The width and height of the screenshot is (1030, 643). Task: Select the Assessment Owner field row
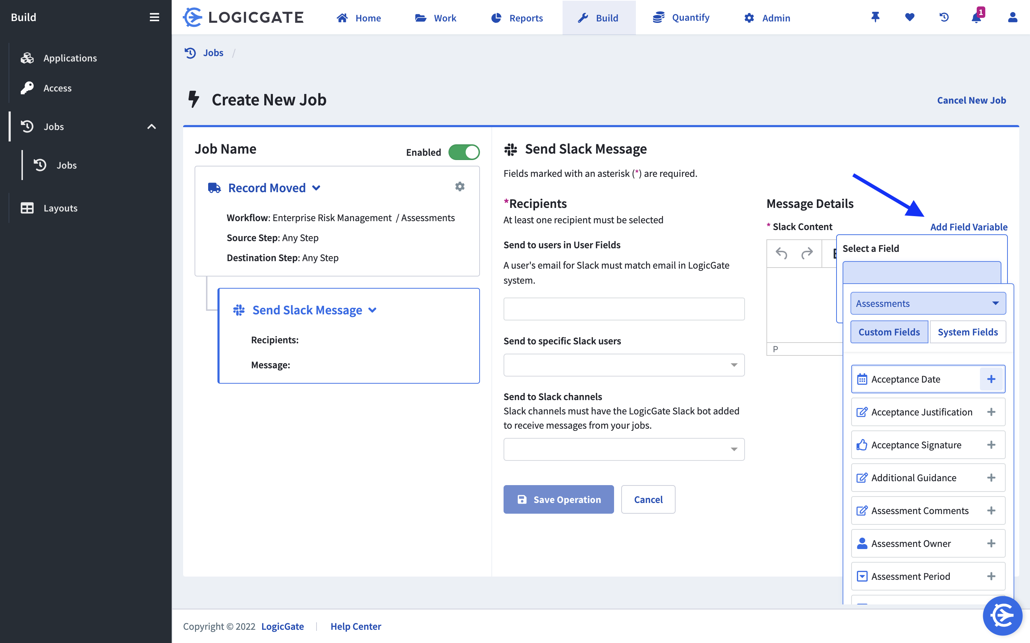pos(928,543)
